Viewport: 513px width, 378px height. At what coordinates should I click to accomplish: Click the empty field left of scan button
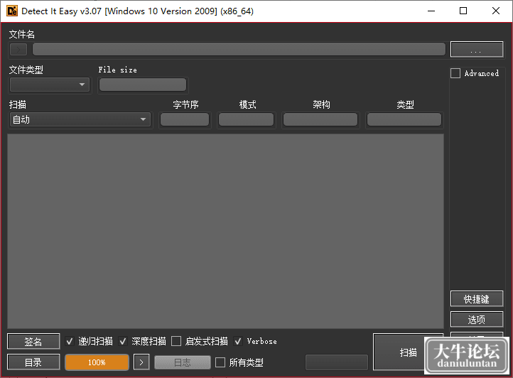point(337,362)
